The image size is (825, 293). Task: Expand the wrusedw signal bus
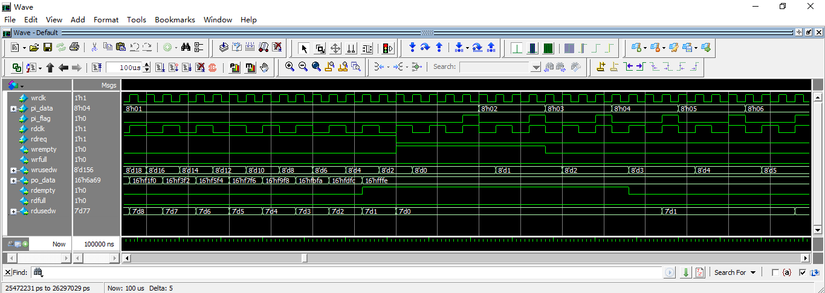[13, 170]
